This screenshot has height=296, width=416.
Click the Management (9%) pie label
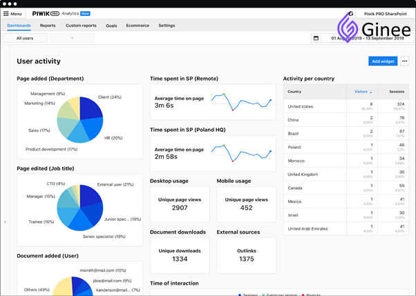pyautogui.click(x=48, y=94)
